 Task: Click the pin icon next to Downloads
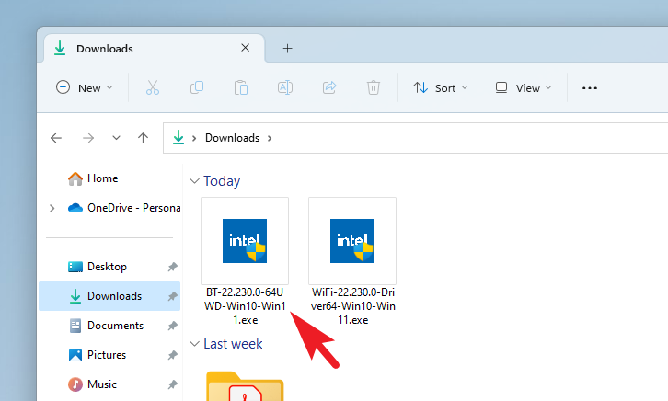click(x=172, y=296)
